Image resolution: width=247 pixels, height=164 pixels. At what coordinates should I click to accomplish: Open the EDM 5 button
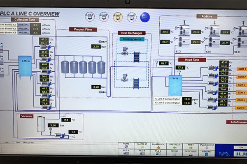coord(242,100)
